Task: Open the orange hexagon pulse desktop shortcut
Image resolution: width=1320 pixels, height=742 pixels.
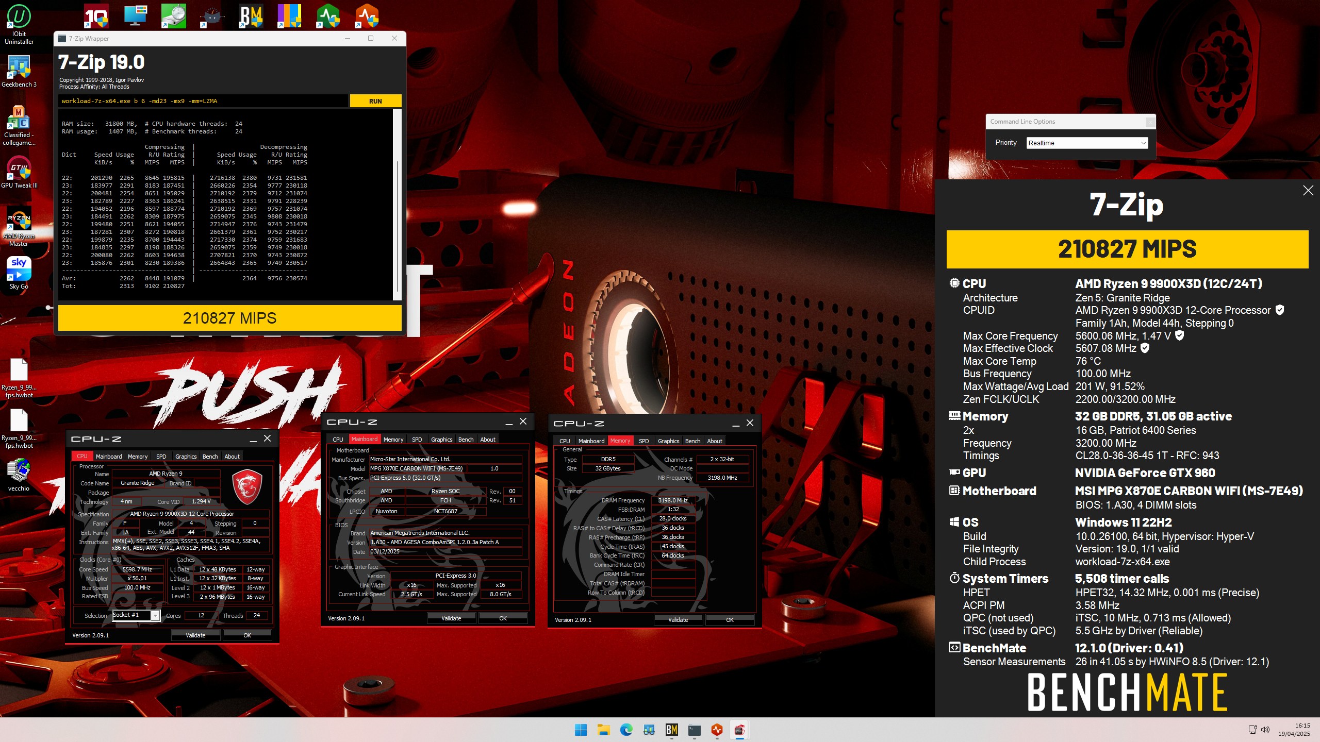Action: 367,16
